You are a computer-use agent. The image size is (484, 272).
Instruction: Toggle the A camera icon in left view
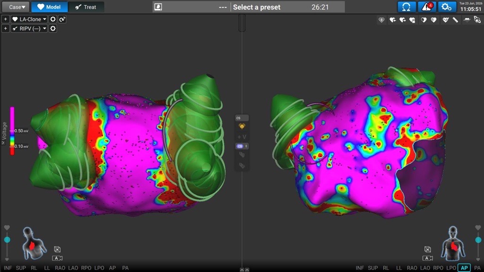57,258
